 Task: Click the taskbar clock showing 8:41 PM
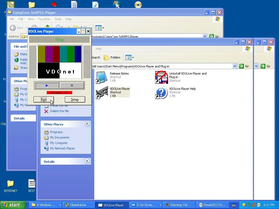pos(269,205)
